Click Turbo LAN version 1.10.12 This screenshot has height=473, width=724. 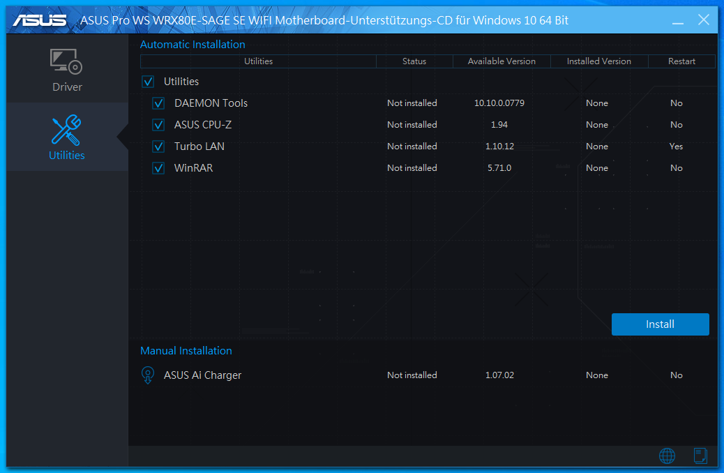point(499,147)
